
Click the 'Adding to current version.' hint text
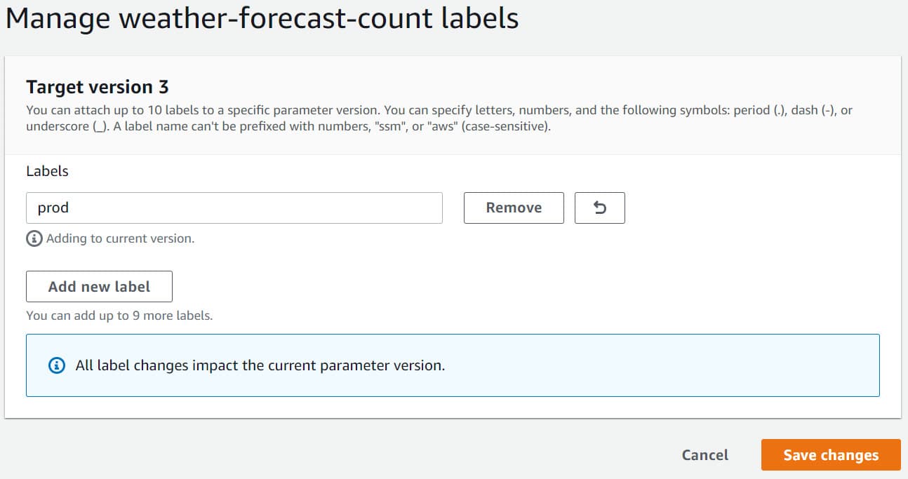coord(120,238)
